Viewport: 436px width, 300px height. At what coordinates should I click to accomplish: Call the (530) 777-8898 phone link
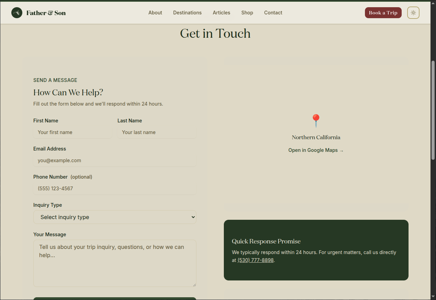click(255, 260)
